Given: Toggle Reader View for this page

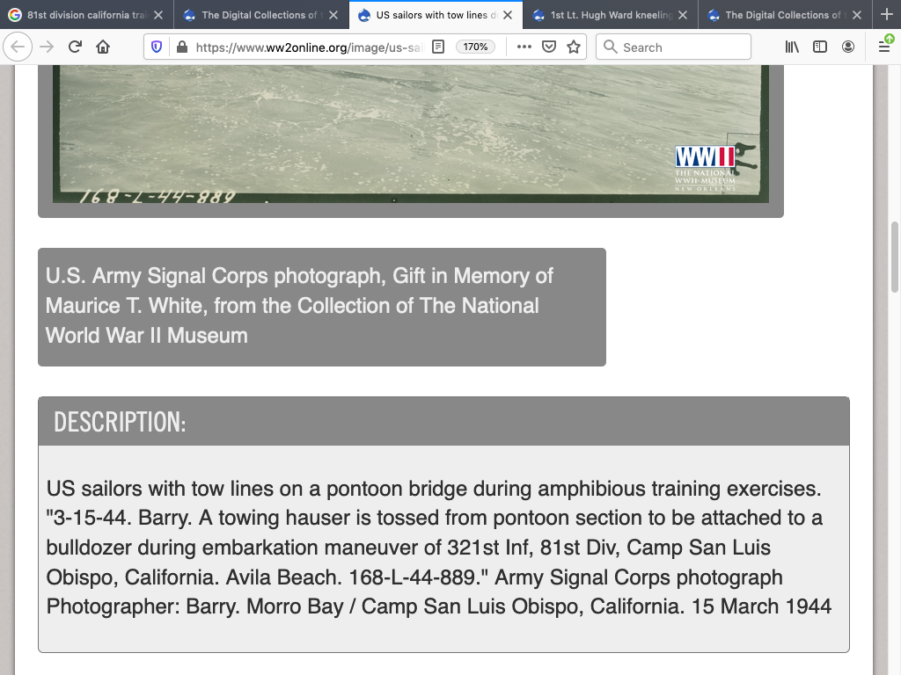Looking at the screenshot, I should [x=438, y=47].
